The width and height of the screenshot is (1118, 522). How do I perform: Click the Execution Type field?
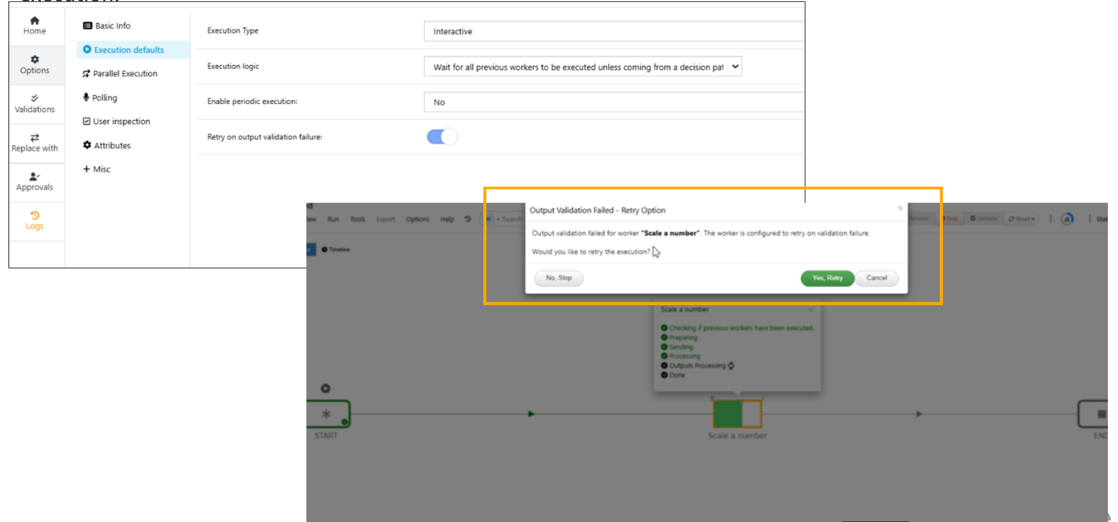point(614,31)
